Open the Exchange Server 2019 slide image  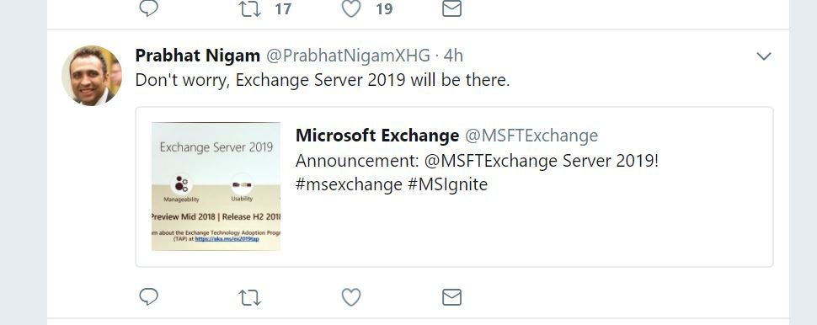(216, 186)
